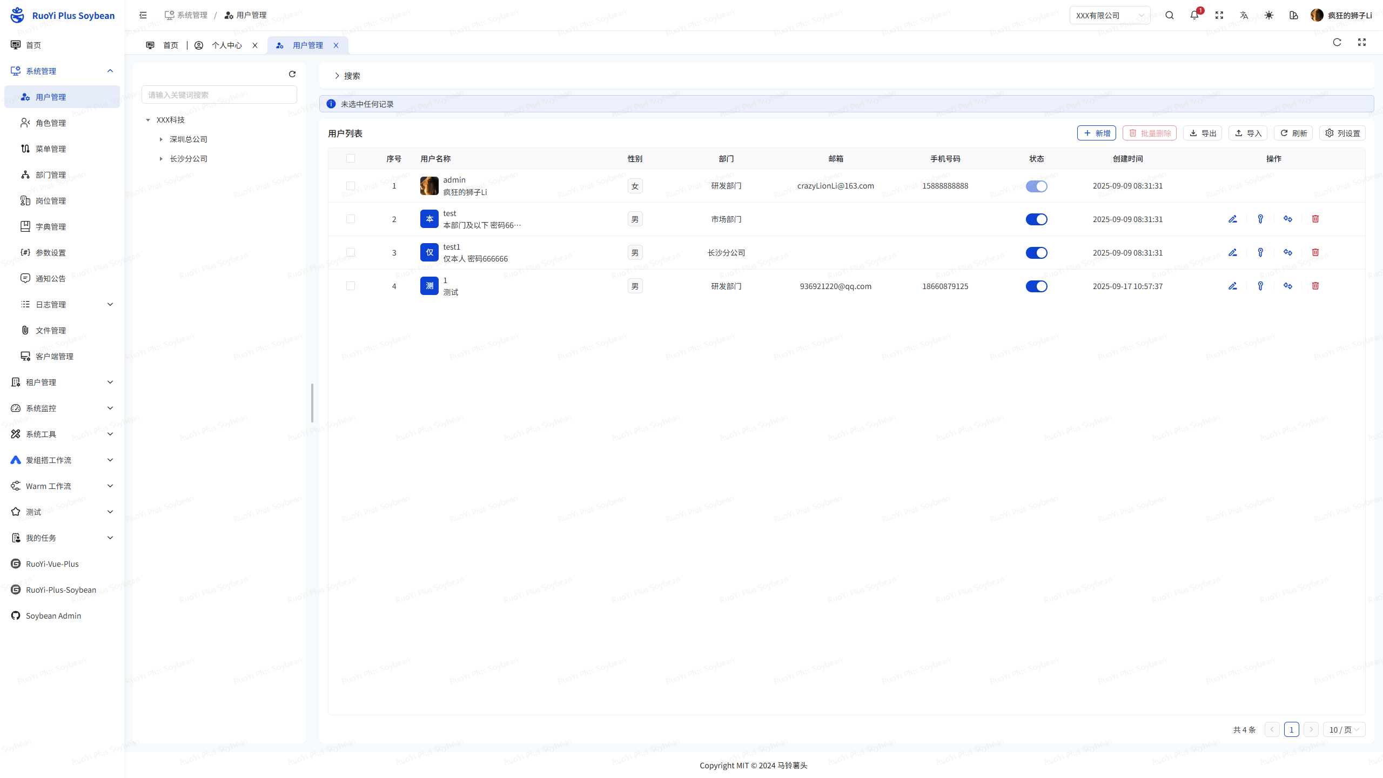This screenshot has height=778, width=1383.
Task: Switch to the 个人中心 tab
Action: (227, 45)
